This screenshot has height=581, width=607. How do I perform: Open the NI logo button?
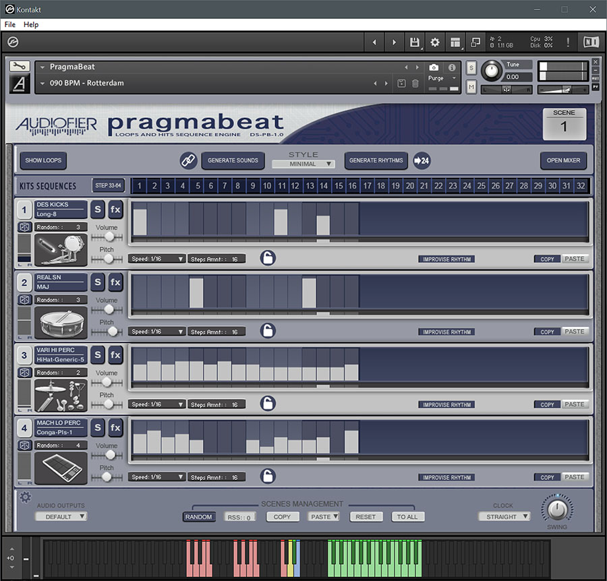click(x=591, y=42)
